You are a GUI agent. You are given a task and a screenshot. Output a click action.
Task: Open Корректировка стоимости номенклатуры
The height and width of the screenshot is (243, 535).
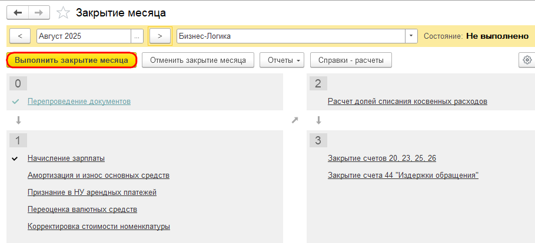coord(99,227)
